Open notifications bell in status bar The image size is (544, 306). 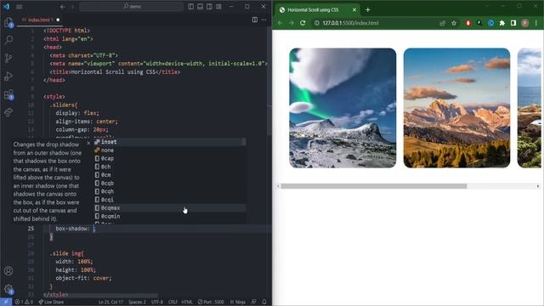(264, 303)
